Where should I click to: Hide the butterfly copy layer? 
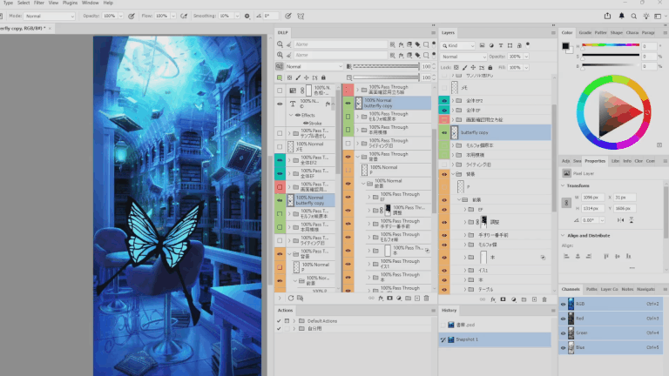tap(444, 132)
